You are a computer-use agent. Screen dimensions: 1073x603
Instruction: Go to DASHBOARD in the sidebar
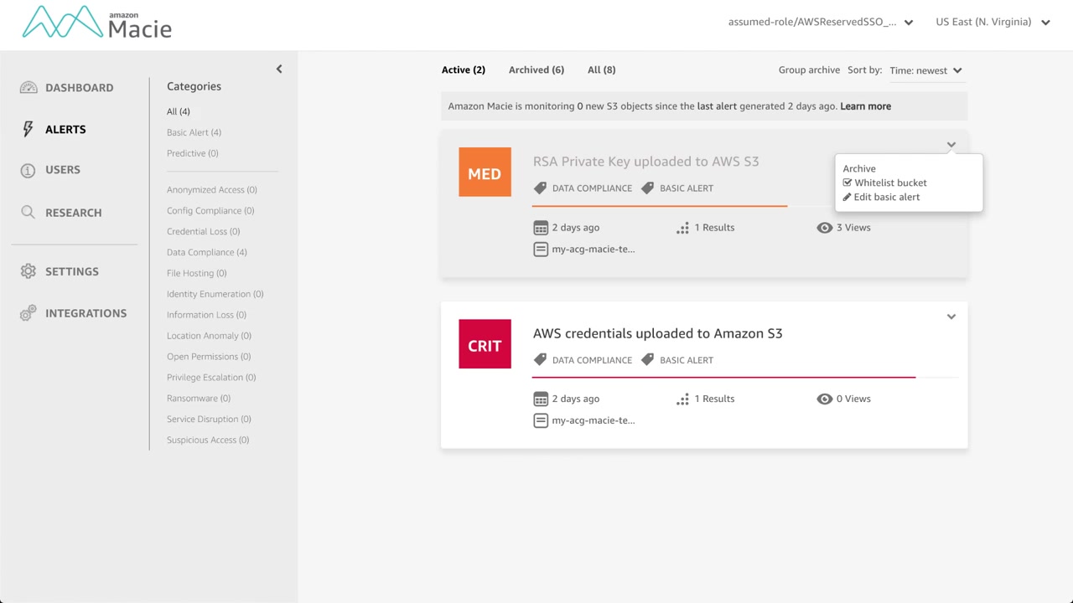79,88
